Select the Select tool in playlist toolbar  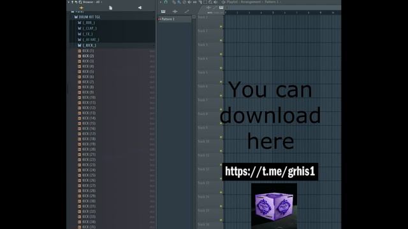pyautogui.click(x=205, y=2)
